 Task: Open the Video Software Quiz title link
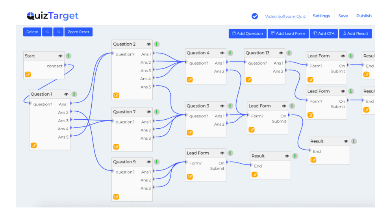(285, 17)
